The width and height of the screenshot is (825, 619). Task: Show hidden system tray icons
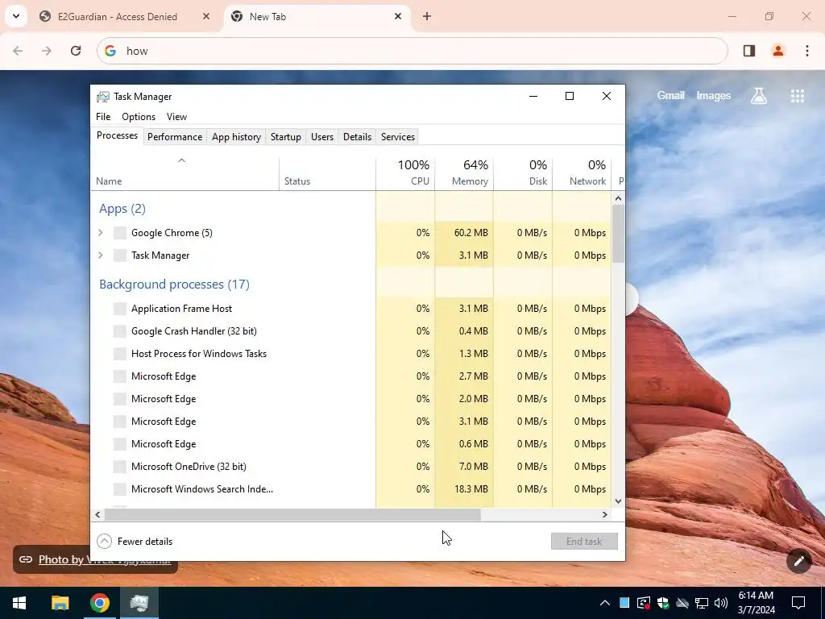pyautogui.click(x=605, y=603)
